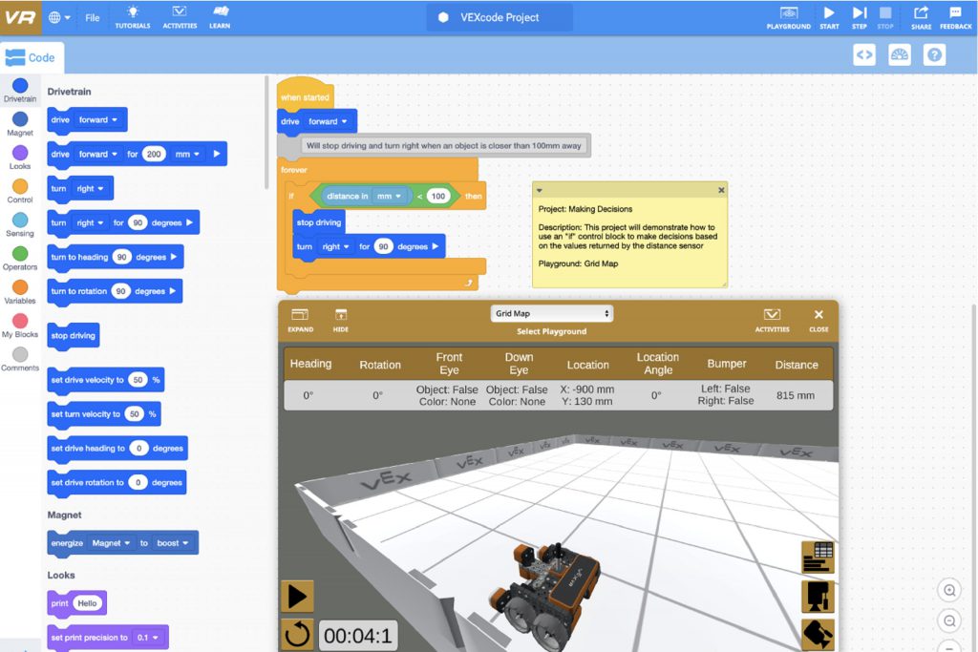Select the Variables block category

tap(20, 292)
